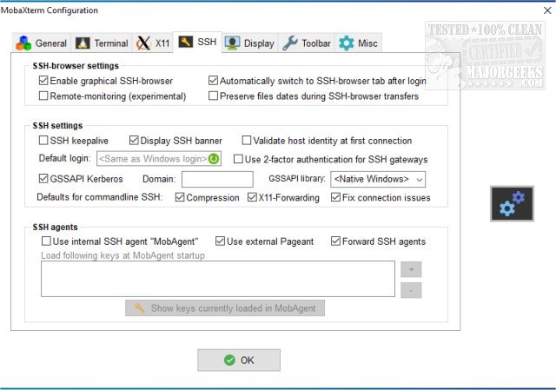
Task: Enable Remote-monitoring (experimental)
Action: 43,96
